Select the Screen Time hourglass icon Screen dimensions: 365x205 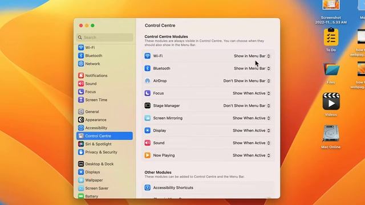pos(81,100)
